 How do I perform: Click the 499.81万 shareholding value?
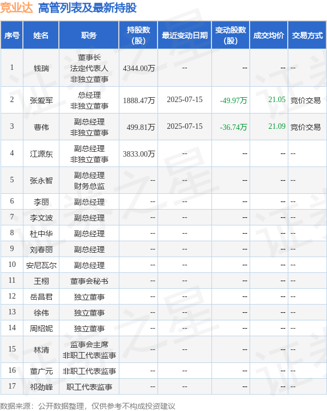(141, 127)
